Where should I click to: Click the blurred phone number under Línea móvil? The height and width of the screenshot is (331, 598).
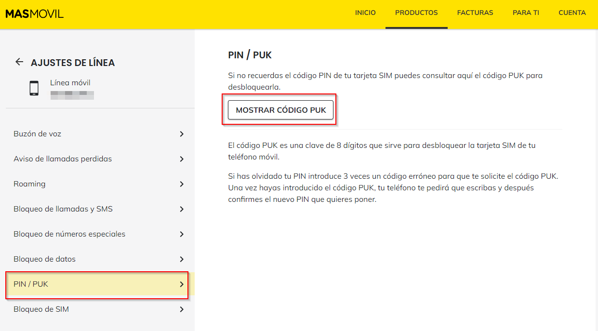pos(72,94)
